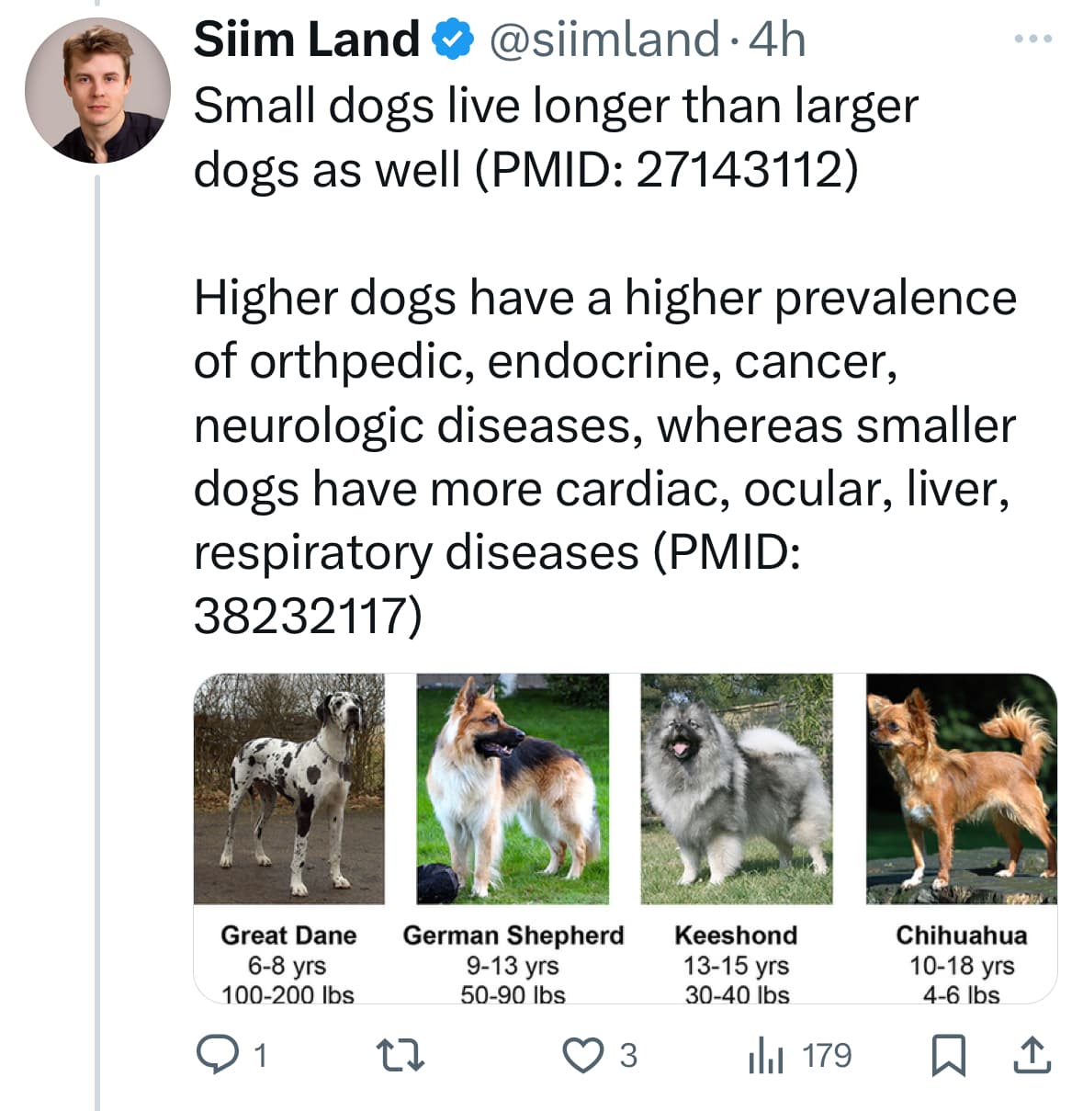Open the German Shepherd photo

(x=513, y=788)
